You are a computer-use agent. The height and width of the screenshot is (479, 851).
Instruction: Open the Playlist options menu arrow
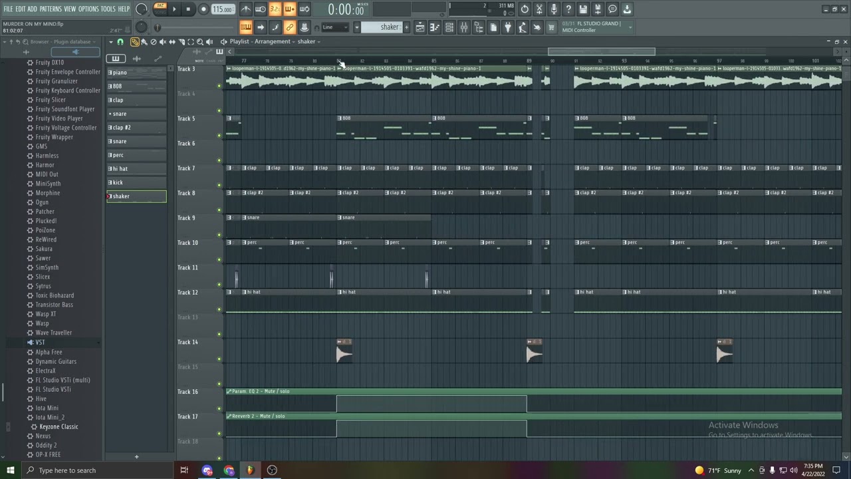(111, 42)
